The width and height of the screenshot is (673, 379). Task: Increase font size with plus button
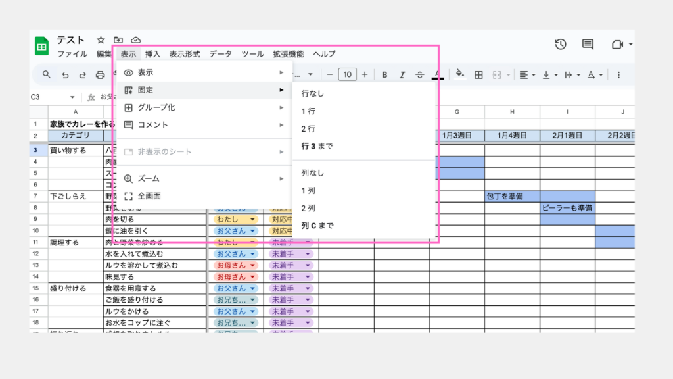click(x=365, y=74)
